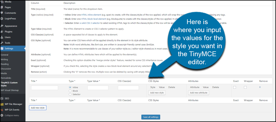
Task: Click the Settings sliders icon
Action: coord(2,48)
